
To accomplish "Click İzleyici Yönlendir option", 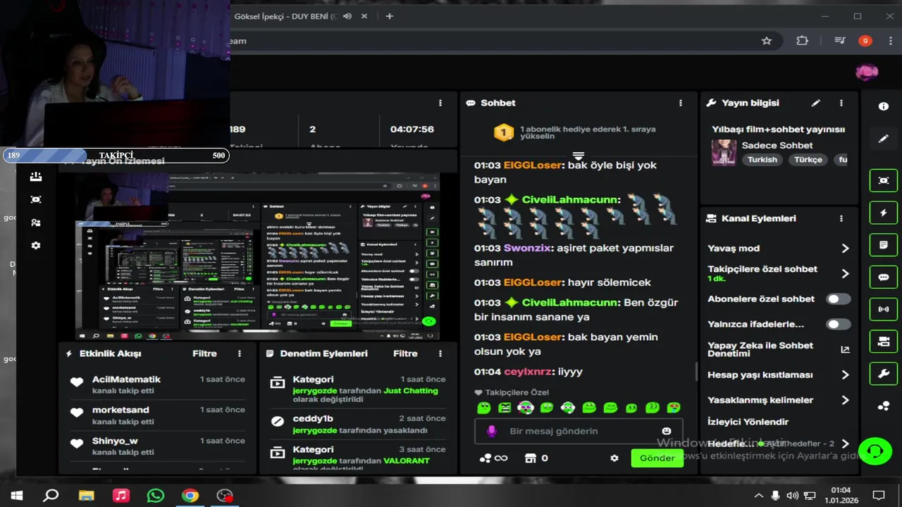I will pos(748,422).
